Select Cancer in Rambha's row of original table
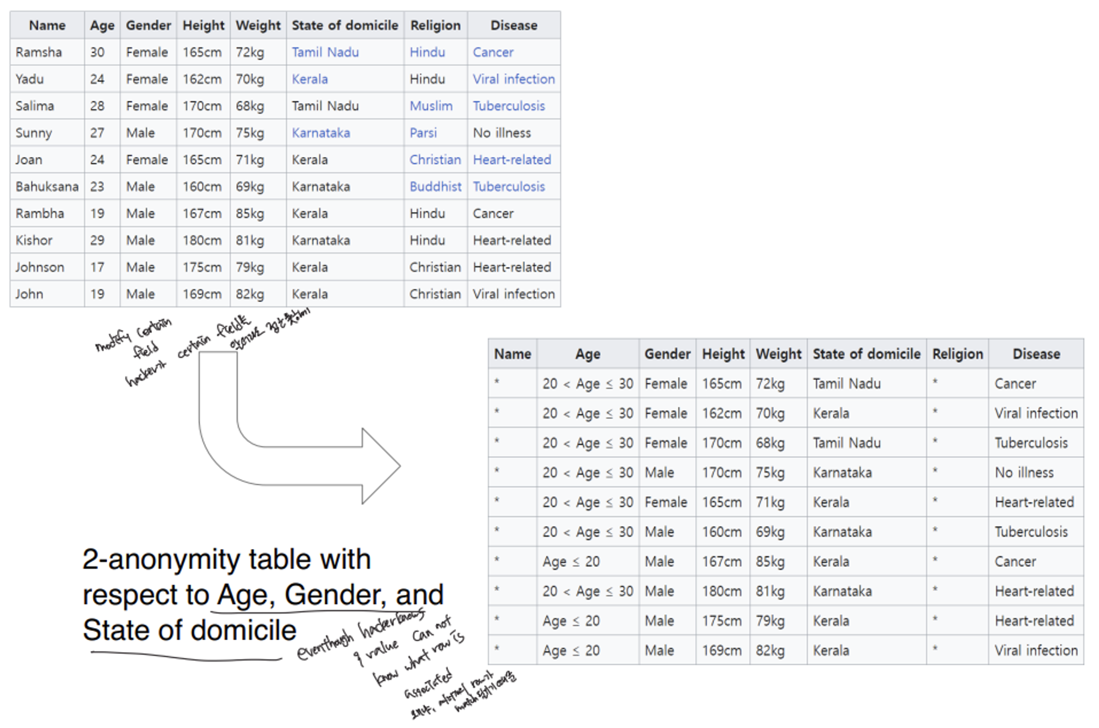Viewport: 1099px width, 728px height. 493,214
